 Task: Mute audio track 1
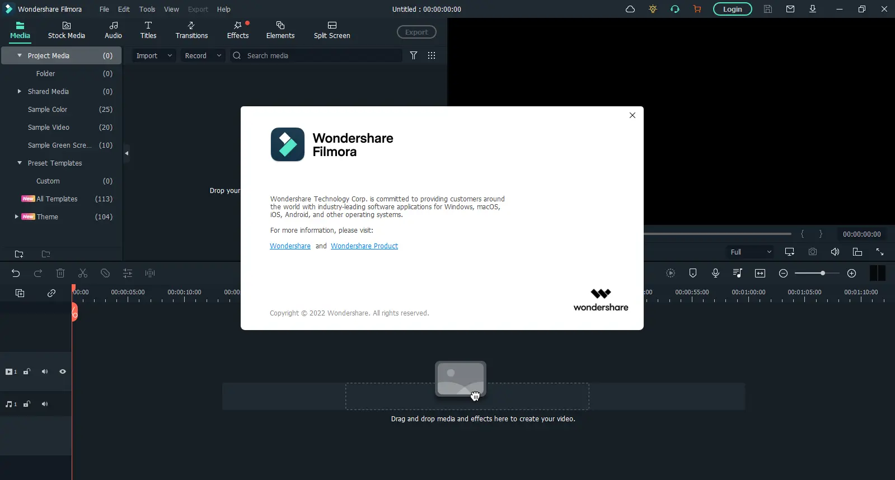tap(45, 404)
